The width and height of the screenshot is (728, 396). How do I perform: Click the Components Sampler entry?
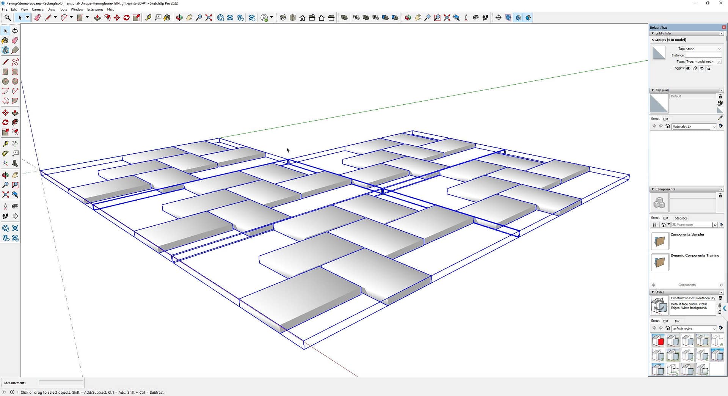pyautogui.click(x=687, y=235)
